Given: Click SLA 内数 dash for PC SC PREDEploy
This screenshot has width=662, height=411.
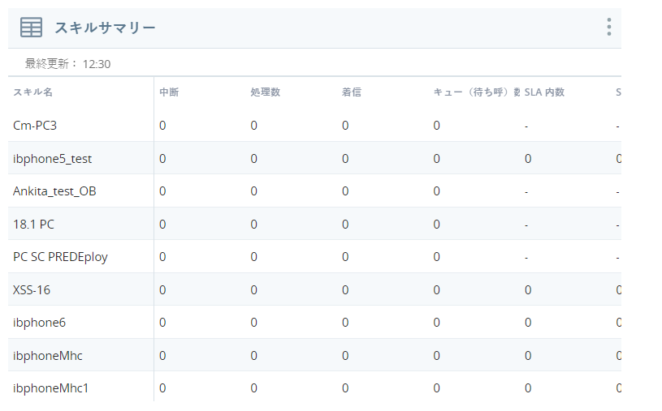Looking at the screenshot, I should (526, 257).
